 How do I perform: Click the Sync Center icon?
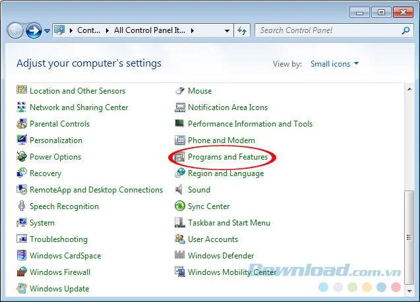(180, 206)
